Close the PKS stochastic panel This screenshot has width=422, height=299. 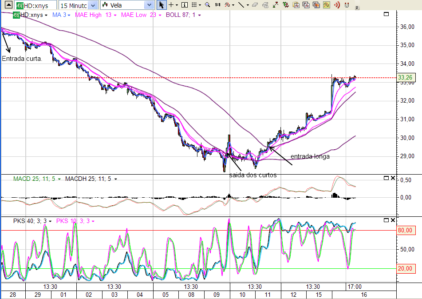coord(393,220)
